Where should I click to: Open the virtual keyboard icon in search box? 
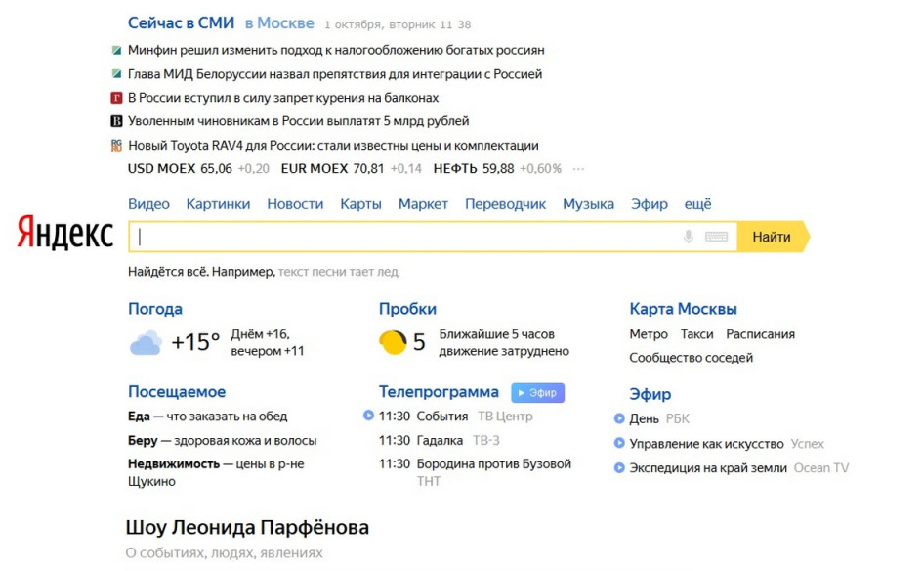[x=716, y=237]
